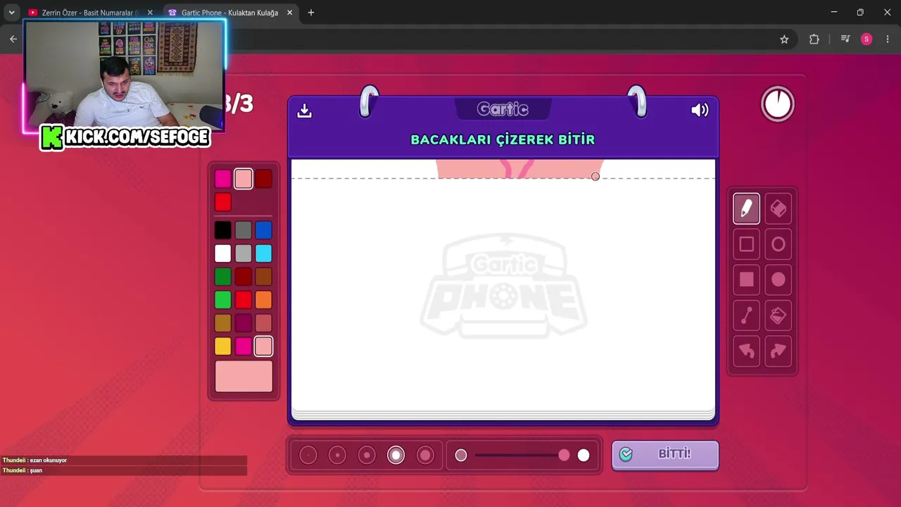Open the tab search dropdown arrow

[x=11, y=13]
